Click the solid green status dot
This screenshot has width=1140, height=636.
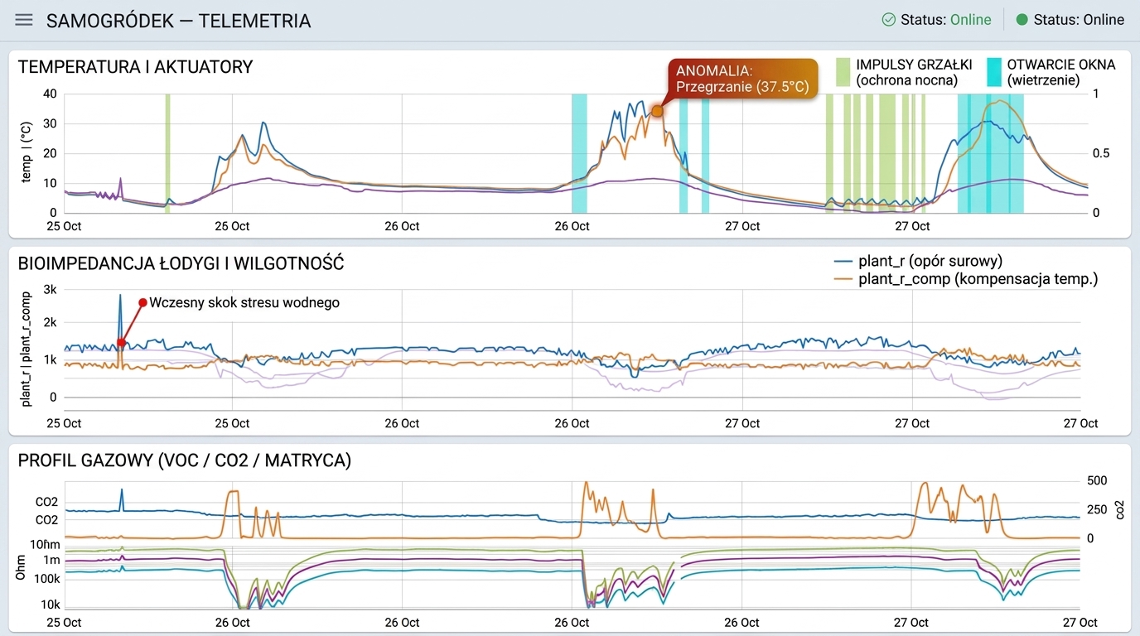(1022, 20)
